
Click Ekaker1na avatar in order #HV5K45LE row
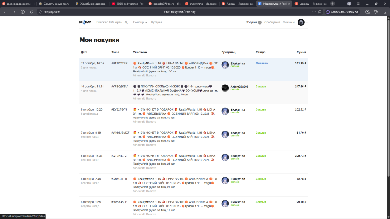point(225,203)
